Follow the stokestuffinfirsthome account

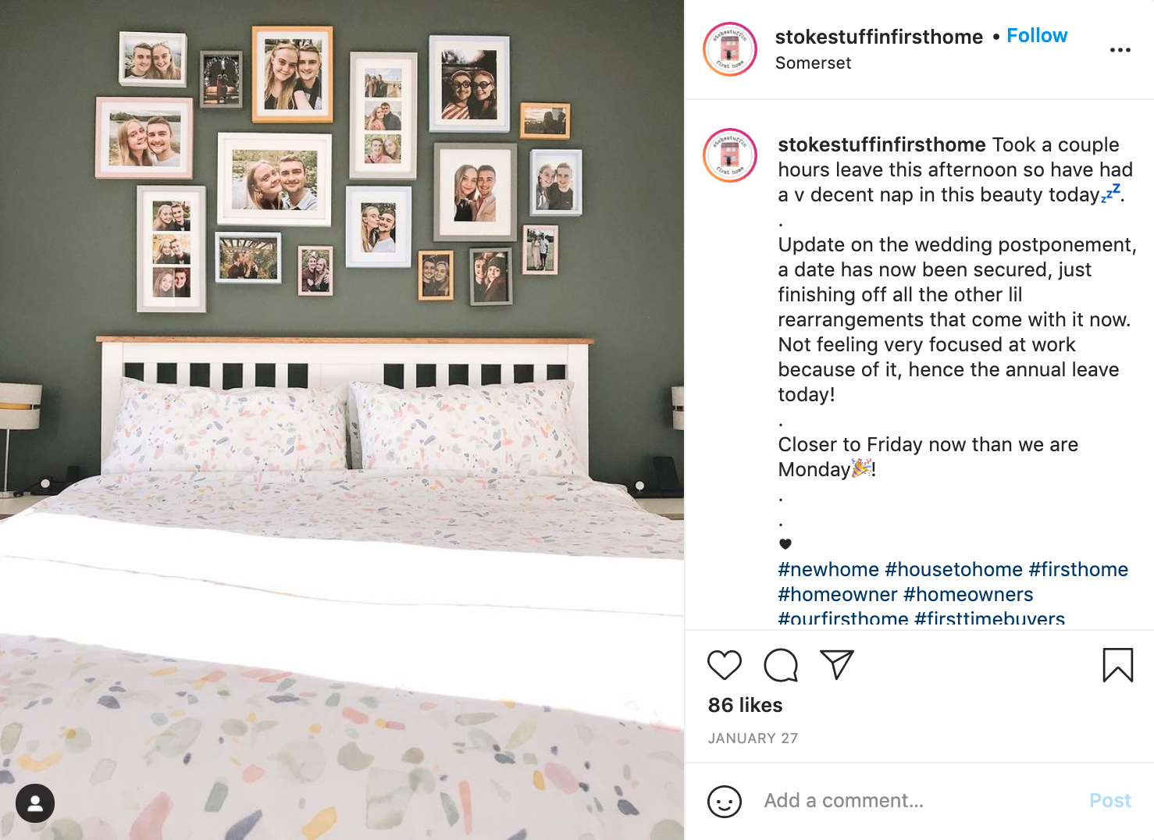1036,36
